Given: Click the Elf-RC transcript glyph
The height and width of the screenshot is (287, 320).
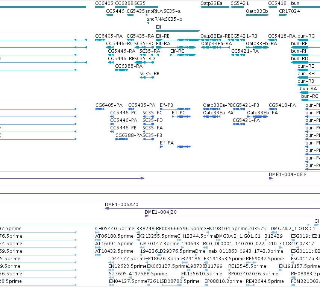Looking at the screenshot, I should 183,55.
